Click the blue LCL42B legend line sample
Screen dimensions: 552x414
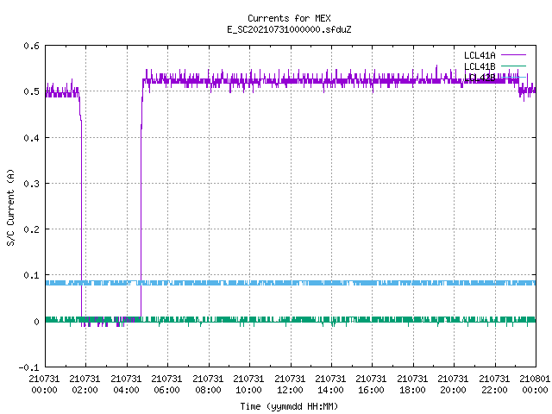tap(513, 77)
